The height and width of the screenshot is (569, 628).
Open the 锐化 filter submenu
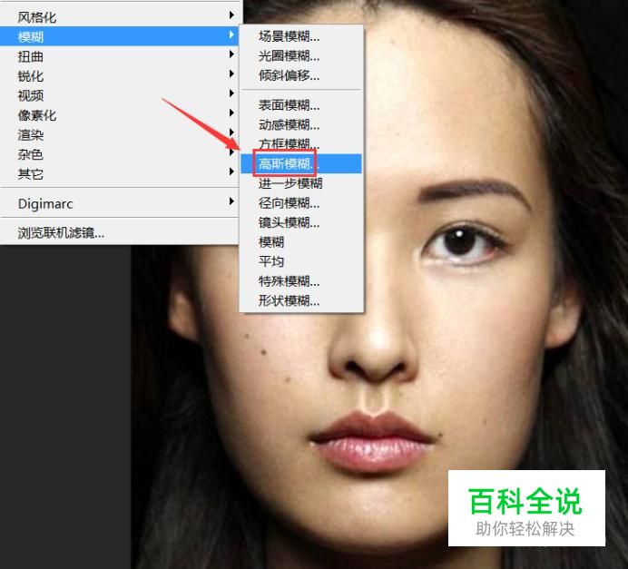point(120,75)
